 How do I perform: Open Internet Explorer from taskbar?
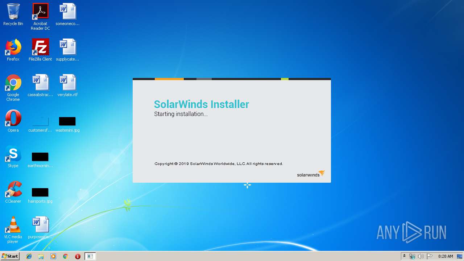29,256
